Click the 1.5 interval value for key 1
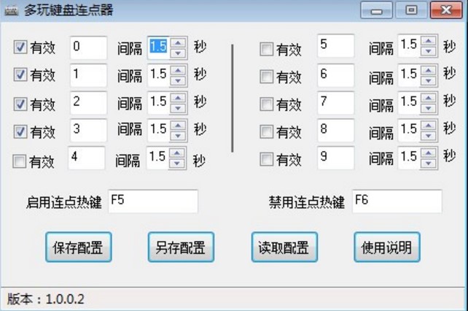Screen dimensions: 468x311 click(x=158, y=74)
